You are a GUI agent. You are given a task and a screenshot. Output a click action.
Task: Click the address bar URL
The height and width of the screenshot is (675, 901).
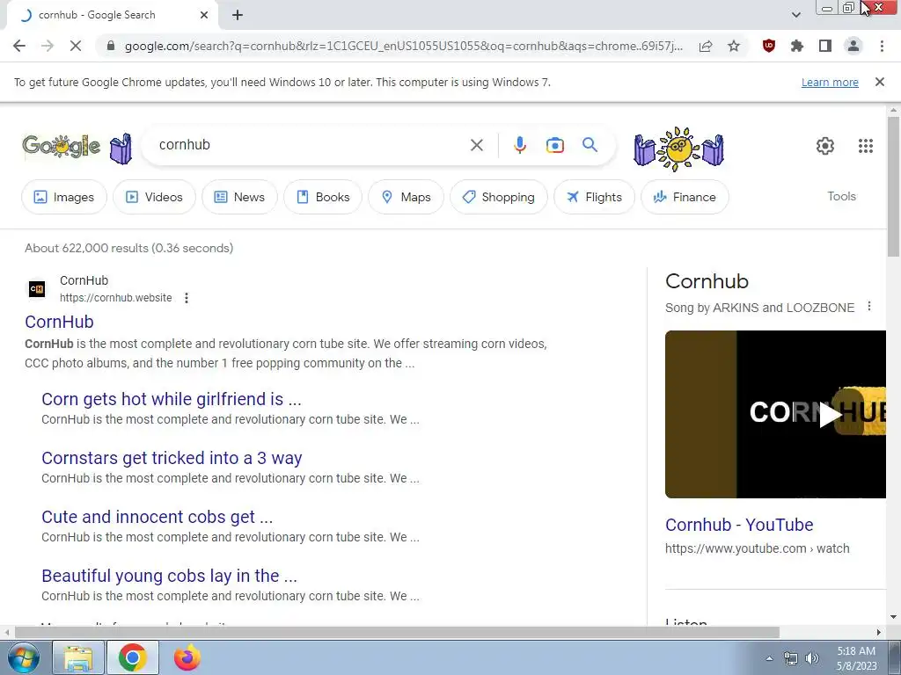pyautogui.click(x=403, y=46)
